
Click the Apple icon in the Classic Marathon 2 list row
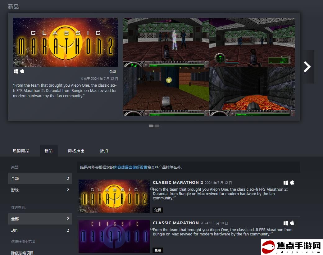292,183
